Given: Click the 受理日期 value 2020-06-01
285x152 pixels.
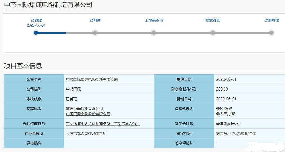Looking at the screenshot, I should (226, 79).
